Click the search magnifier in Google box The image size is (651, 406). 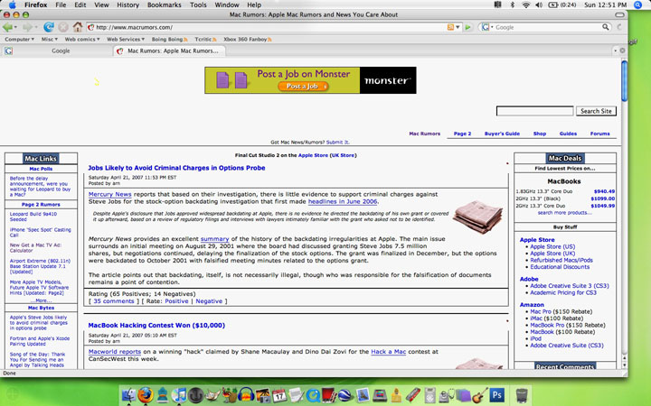pyautogui.click(x=606, y=27)
